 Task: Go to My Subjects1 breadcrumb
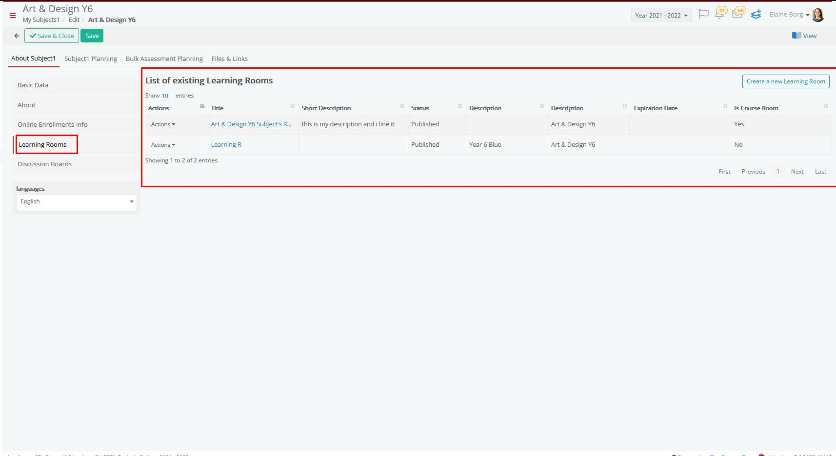pyautogui.click(x=41, y=20)
